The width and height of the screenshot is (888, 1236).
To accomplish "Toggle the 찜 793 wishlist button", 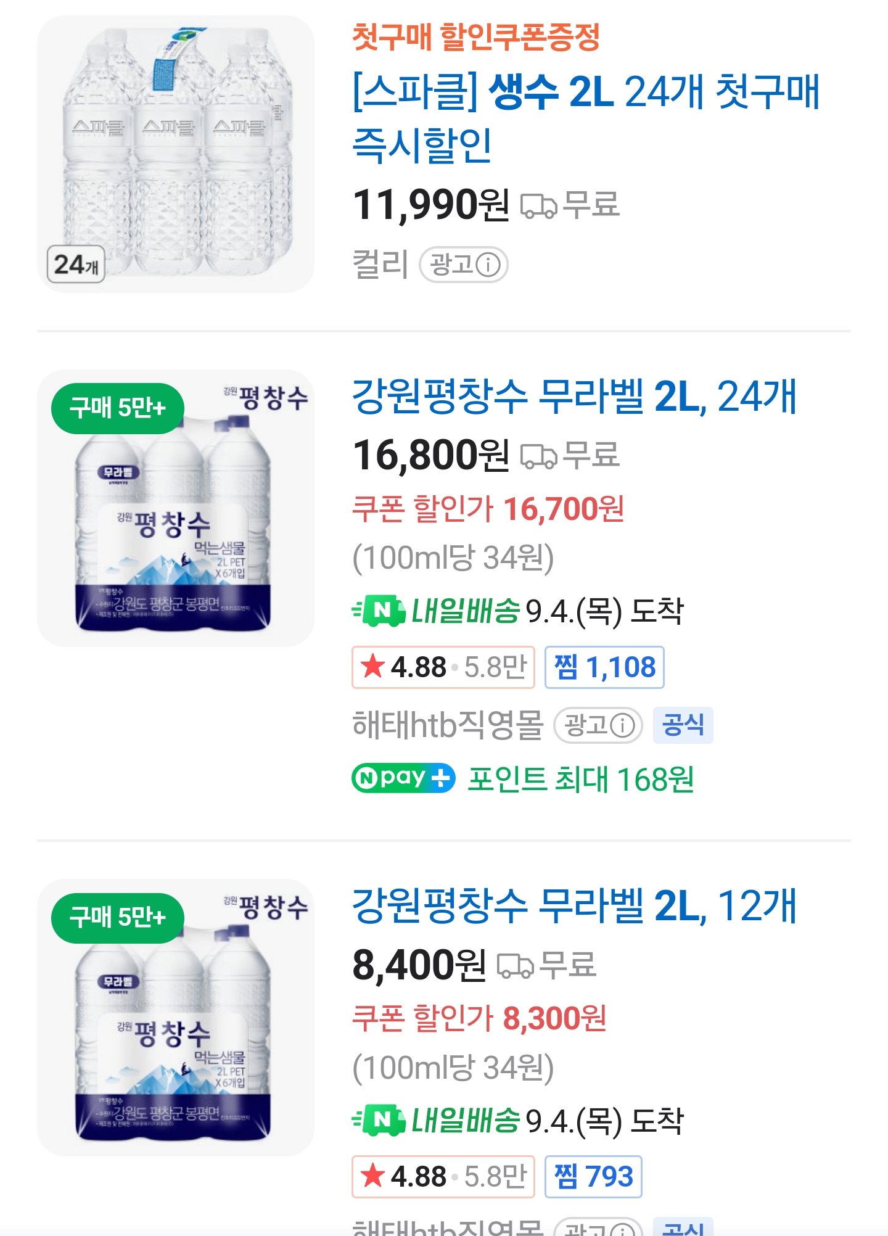I will point(593,1177).
